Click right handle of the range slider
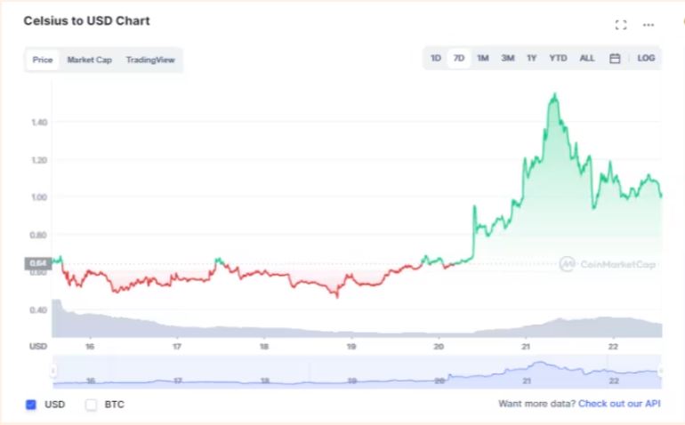Image resolution: width=685 pixels, height=425 pixels. tap(661, 371)
